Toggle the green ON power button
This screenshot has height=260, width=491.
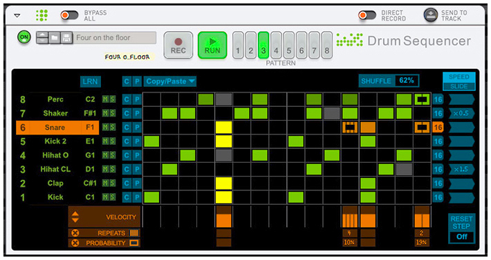pos(24,37)
